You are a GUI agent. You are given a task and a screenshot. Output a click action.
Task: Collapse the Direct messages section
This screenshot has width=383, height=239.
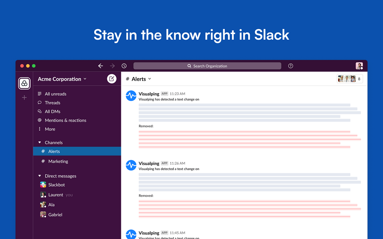tap(39, 176)
